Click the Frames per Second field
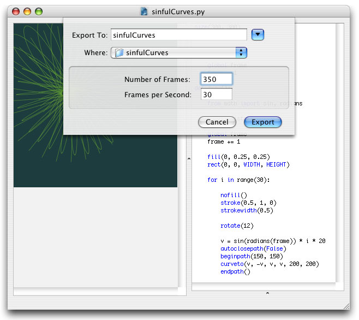The image size is (359, 320). (x=217, y=94)
